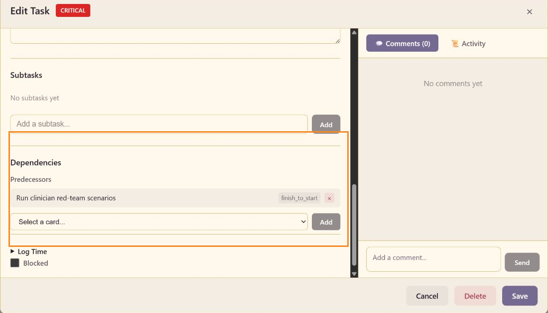
Task: Close the Edit Task dialog
Action: (x=530, y=11)
